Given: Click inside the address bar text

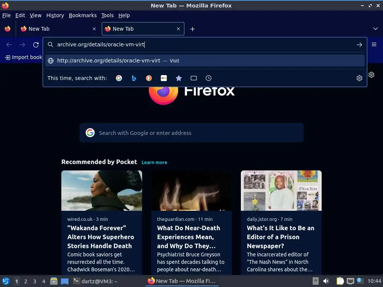Looking at the screenshot, I should pyautogui.click(x=101, y=44).
